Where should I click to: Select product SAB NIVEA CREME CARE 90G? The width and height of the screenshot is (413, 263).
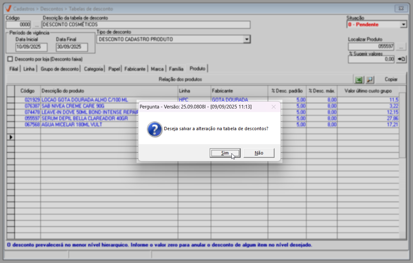pos(73,106)
